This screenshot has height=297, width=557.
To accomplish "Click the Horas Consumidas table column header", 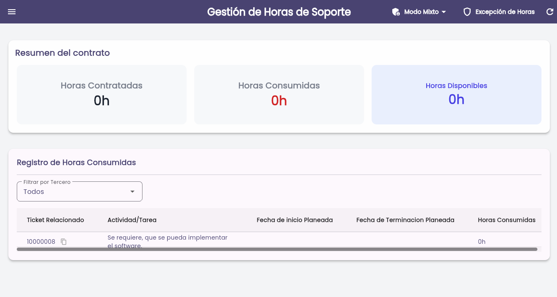I will [507, 220].
